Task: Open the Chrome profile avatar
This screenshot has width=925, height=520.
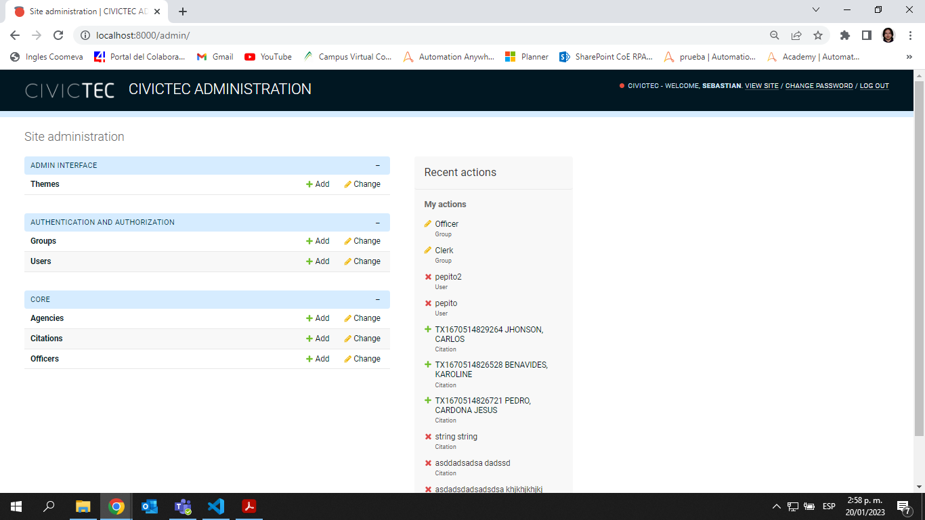Action: (x=888, y=35)
